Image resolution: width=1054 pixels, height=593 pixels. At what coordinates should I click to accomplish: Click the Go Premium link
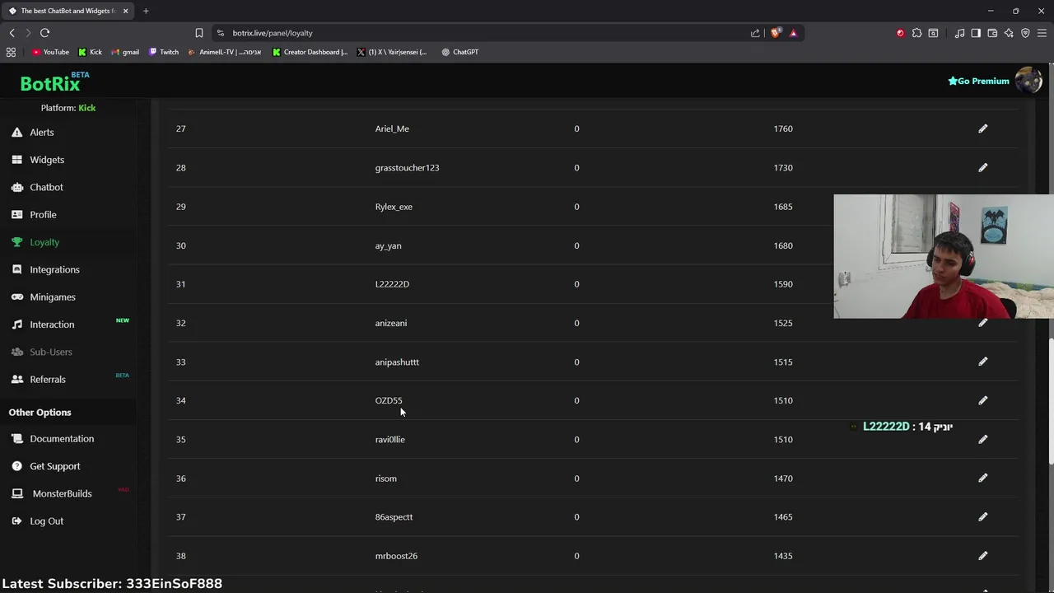pos(978,81)
